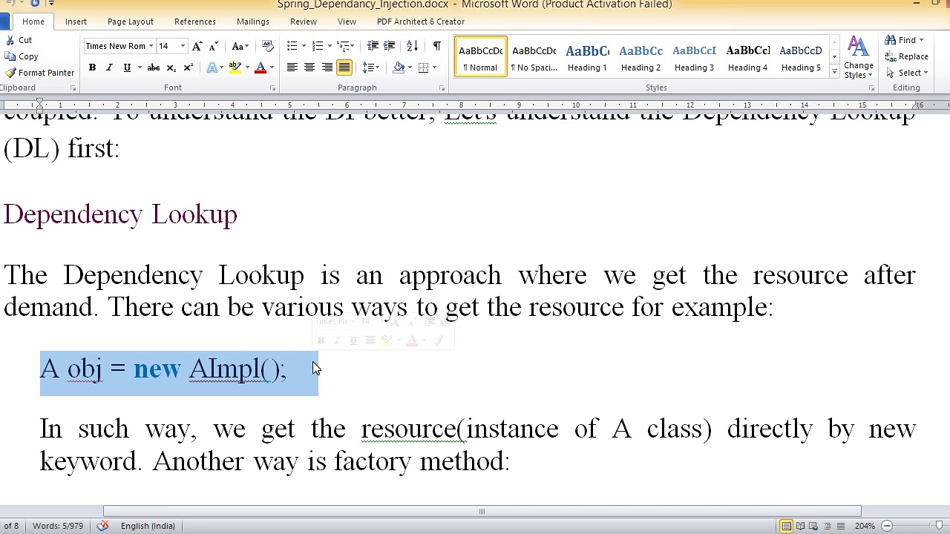The height and width of the screenshot is (534, 950).
Task: Expand the Styles gallery more arrow
Action: click(x=834, y=72)
